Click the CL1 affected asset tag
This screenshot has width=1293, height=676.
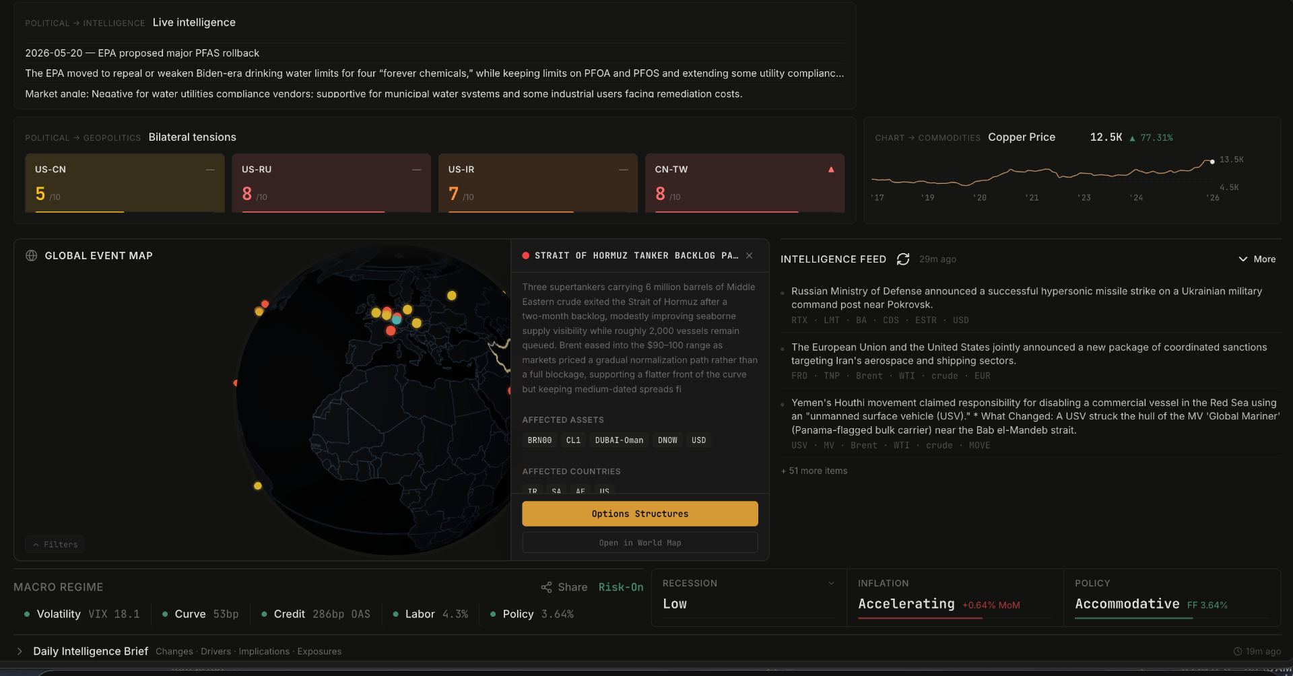(x=573, y=440)
